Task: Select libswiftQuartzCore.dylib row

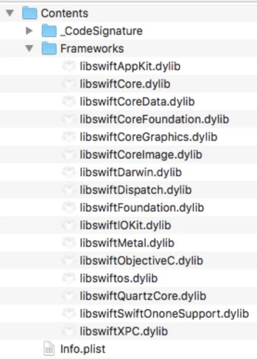Action: tap(128, 296)
